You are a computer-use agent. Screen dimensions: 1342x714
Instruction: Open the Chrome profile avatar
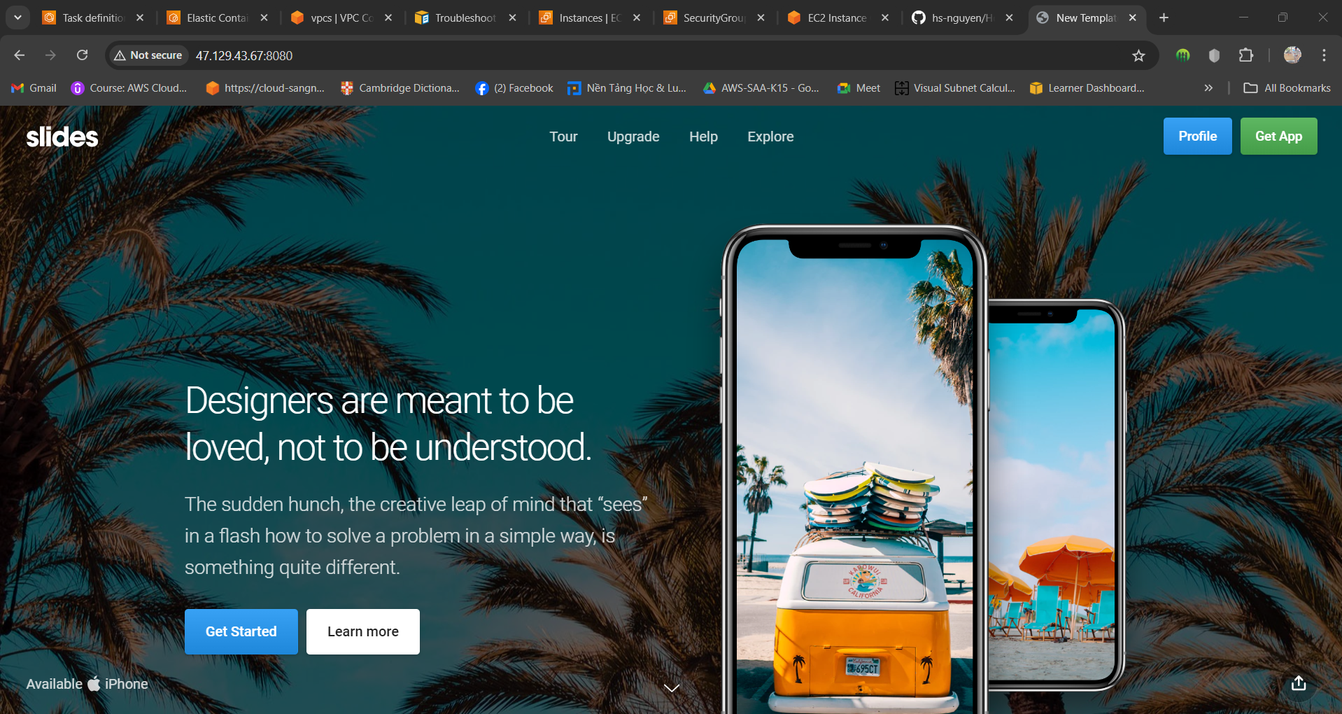click(1292, 55)
